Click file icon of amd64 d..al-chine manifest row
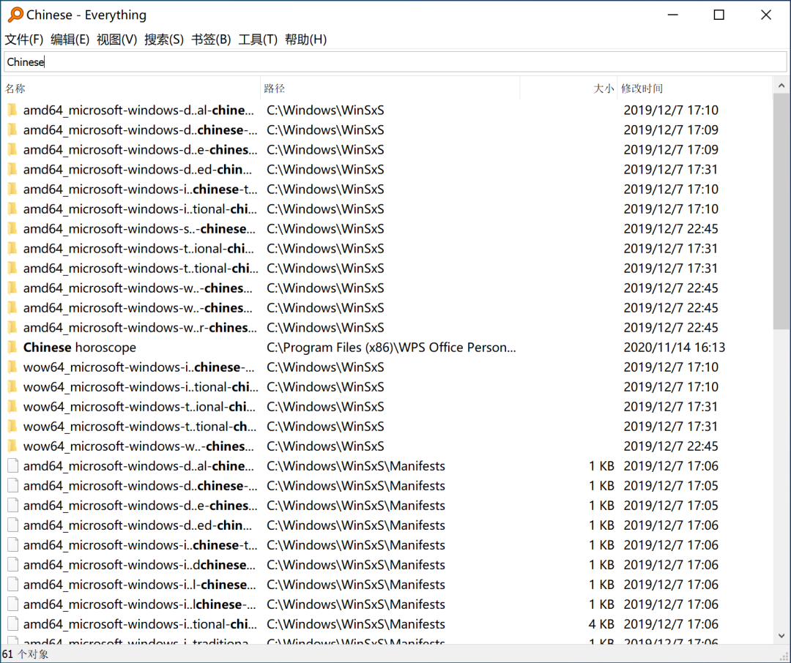791x663 pixels. click(x=12, y=466)
